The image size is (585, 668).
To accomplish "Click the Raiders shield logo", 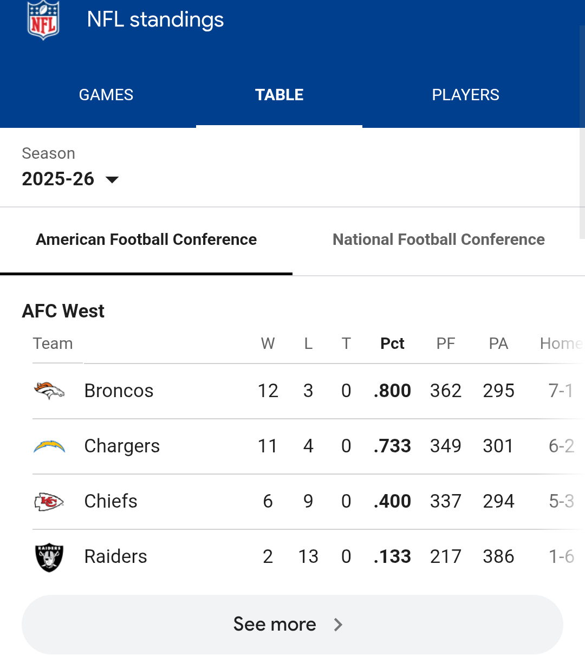I will point(49,557).
